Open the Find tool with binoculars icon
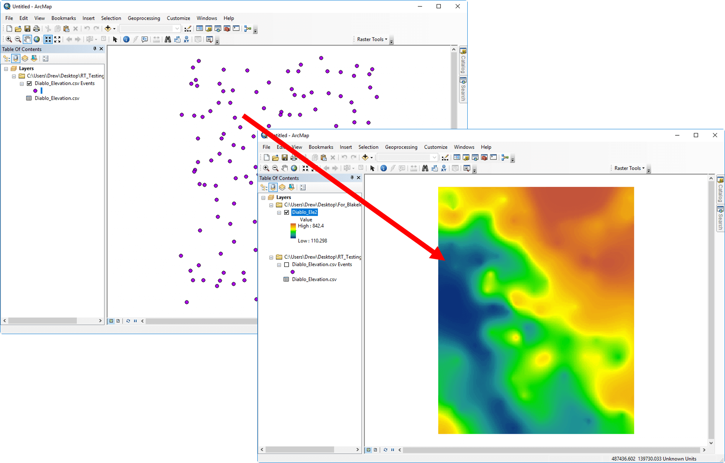The height and width of the screenshot is (463, 725). 425,168
